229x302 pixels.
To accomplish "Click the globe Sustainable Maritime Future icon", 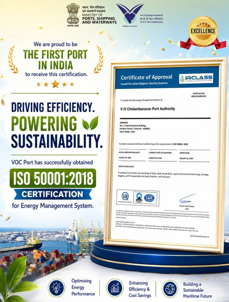I will click(x=170, y=289).
